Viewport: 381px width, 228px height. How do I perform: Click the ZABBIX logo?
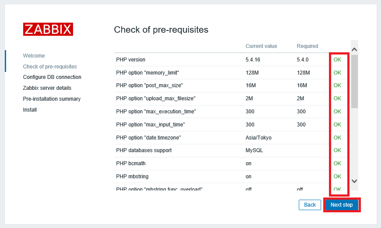[x=48, y=29]
